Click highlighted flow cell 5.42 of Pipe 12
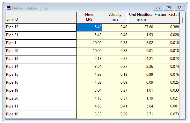This screenshot has width=190, height=123. [89, 28]
